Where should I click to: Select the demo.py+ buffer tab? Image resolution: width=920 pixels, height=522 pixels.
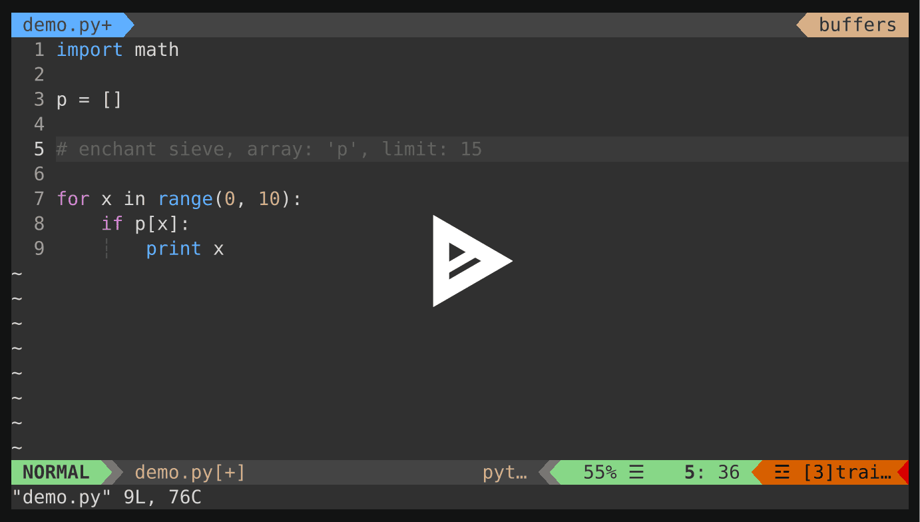(67, 25)
